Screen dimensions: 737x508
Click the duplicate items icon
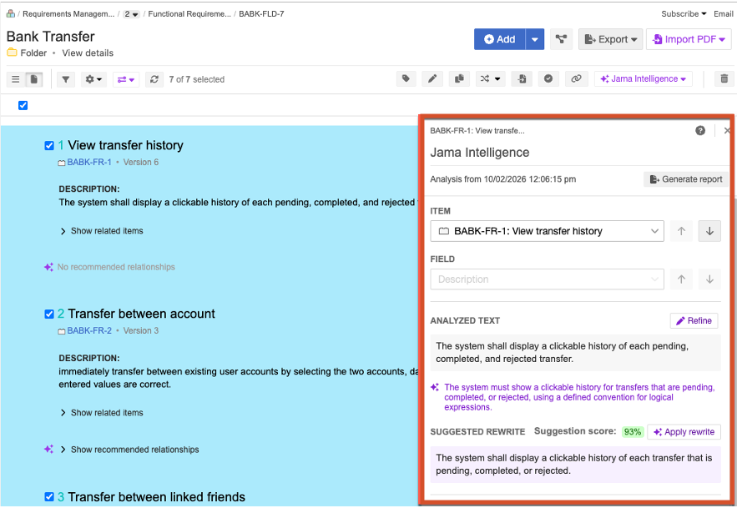click(459, 79)
